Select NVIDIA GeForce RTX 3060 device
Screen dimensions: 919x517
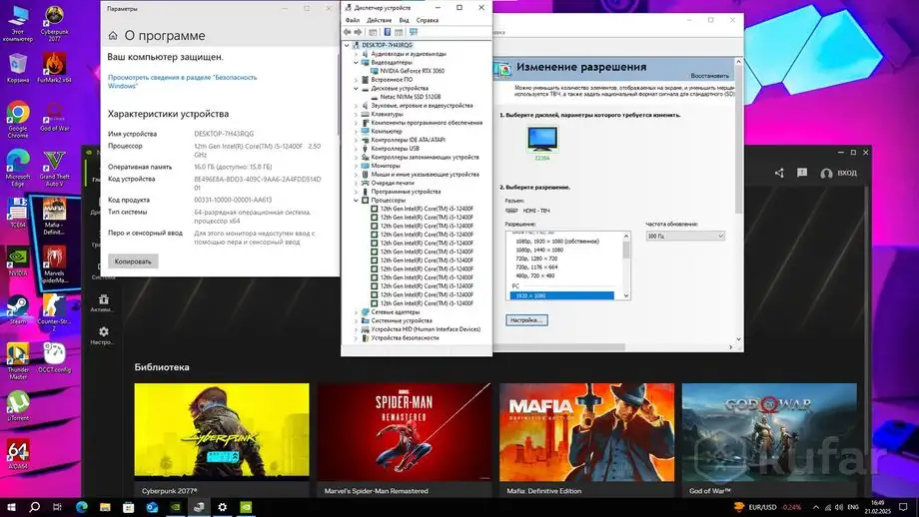coord(412,71)
